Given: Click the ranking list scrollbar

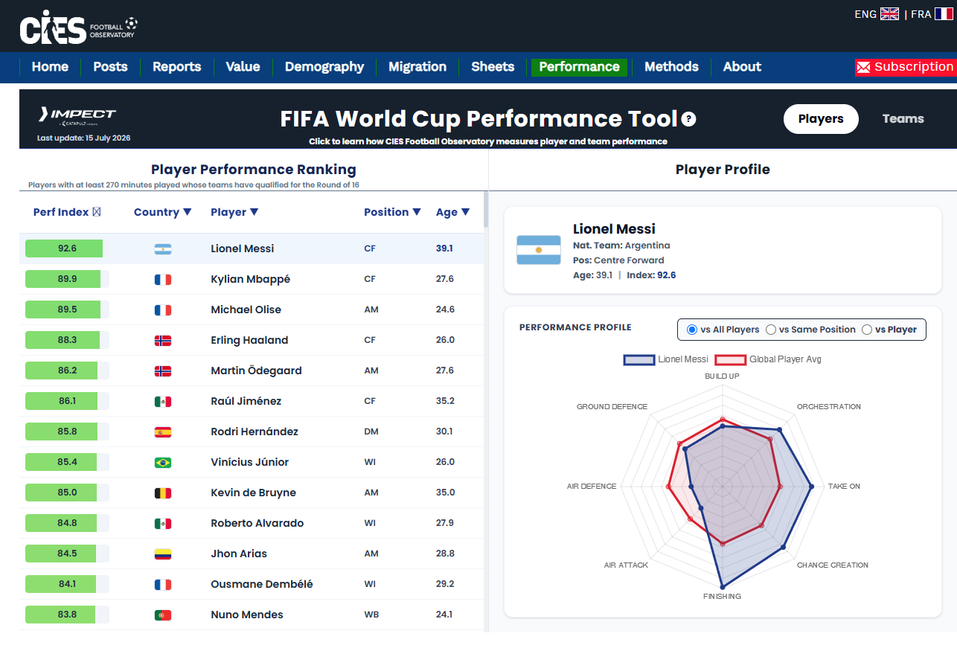Looking at the screenshot, I should (486, 210).
